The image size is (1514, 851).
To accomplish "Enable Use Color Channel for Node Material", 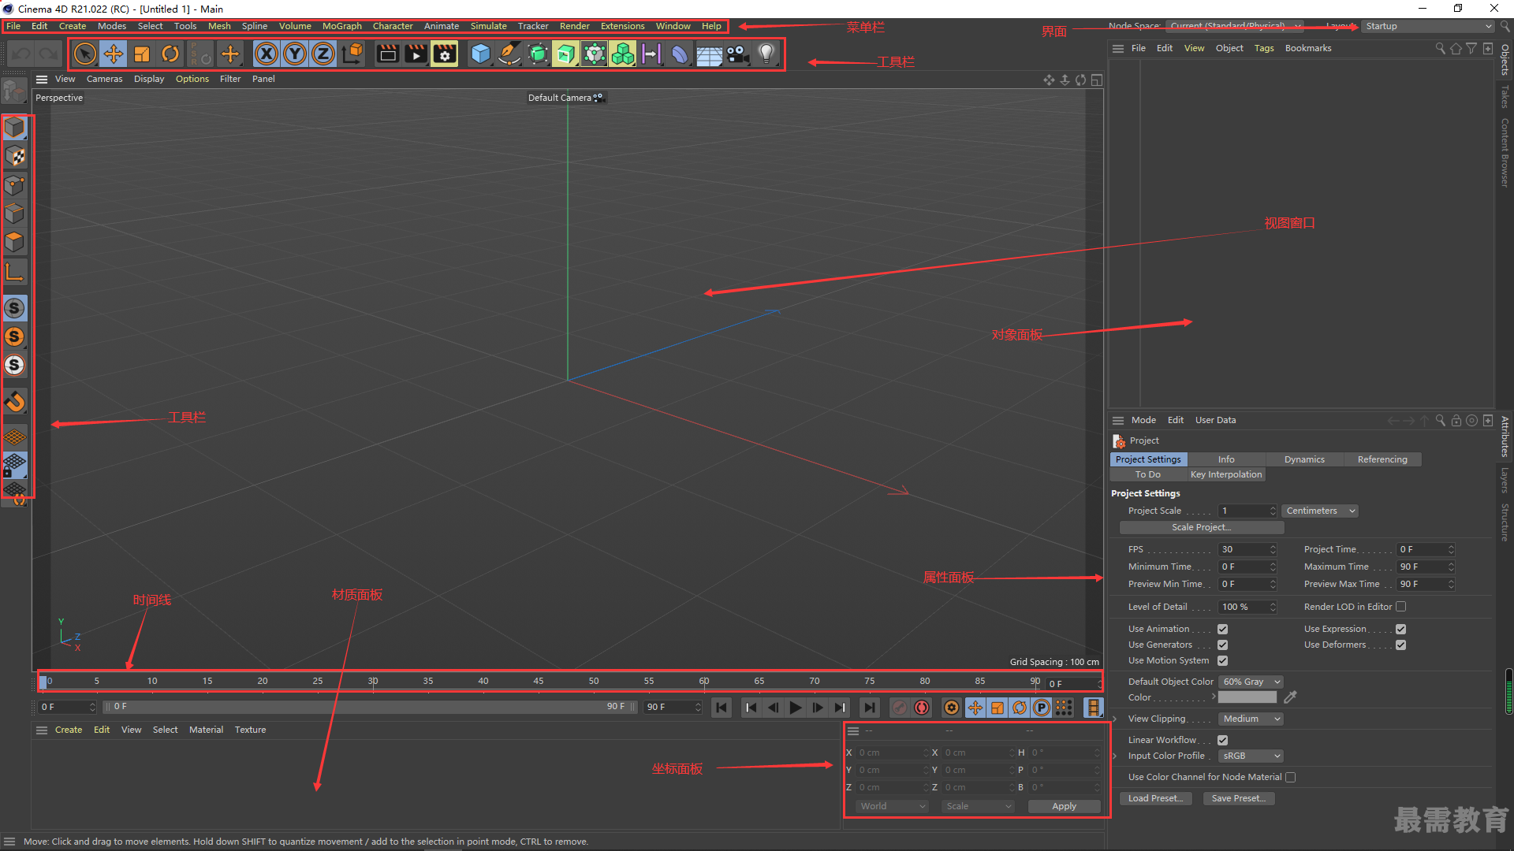I will pyautogui.click(x=1290, y=777).
